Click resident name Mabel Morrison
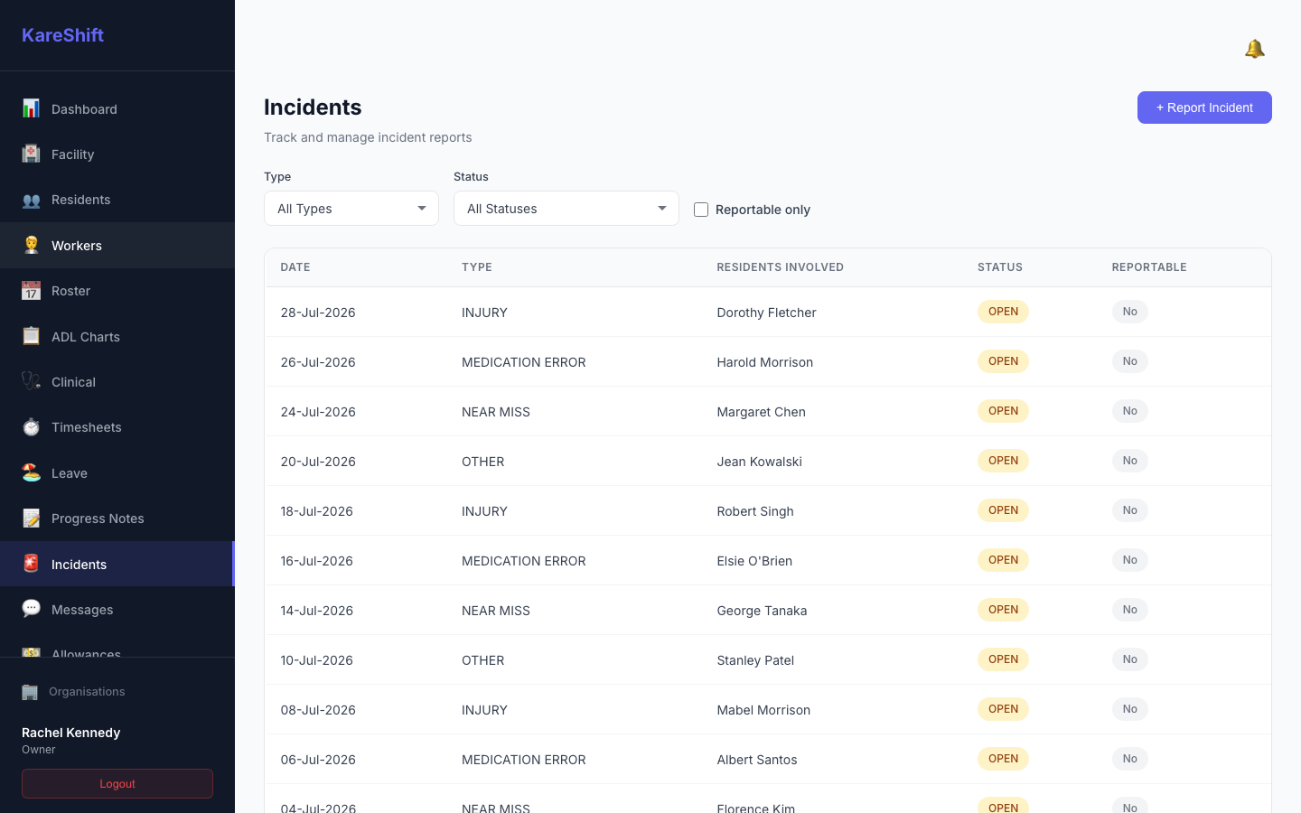This screenshot has height=813, width=1301. [763, 710]
